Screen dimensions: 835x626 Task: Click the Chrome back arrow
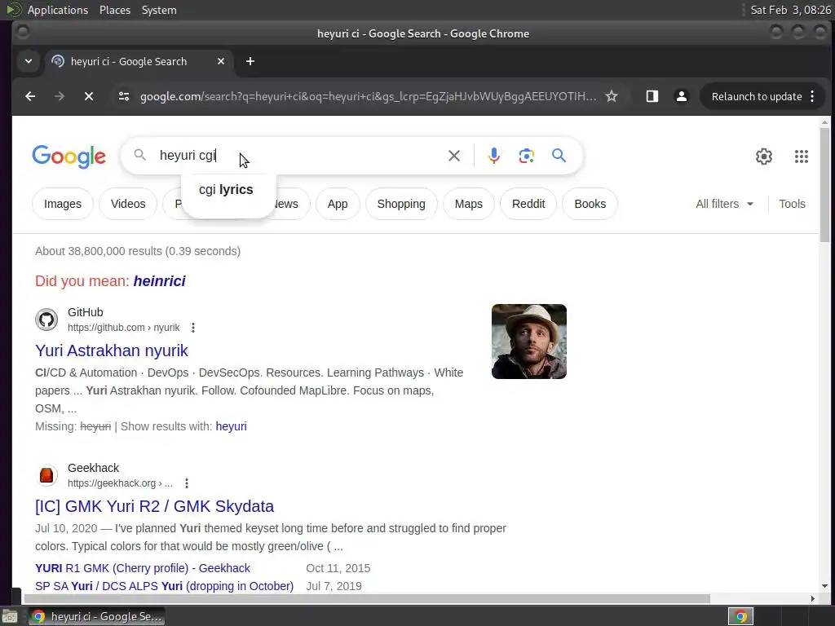coord(30,96)
